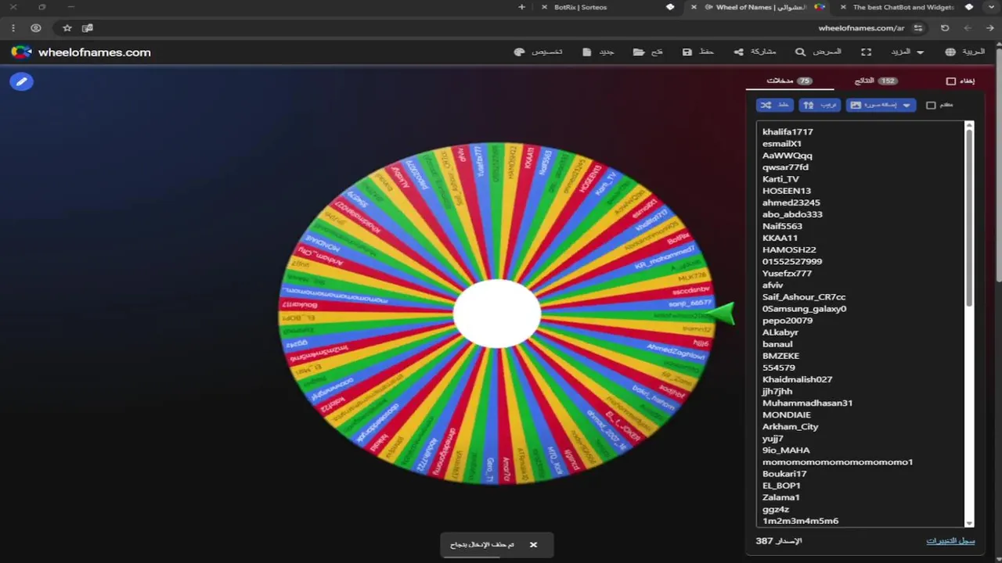Open the Customize (تخصيص) palette

coord(539,52)
